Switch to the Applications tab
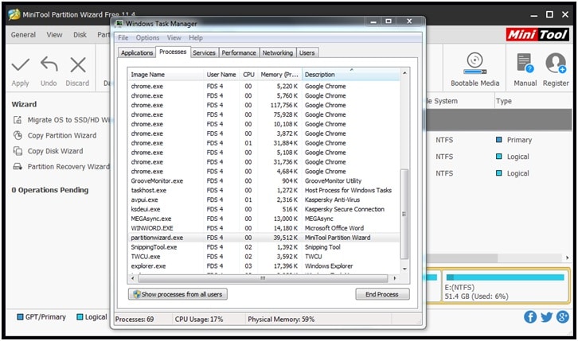This screenshot has height=341, width=578. (x=137, y=53)
